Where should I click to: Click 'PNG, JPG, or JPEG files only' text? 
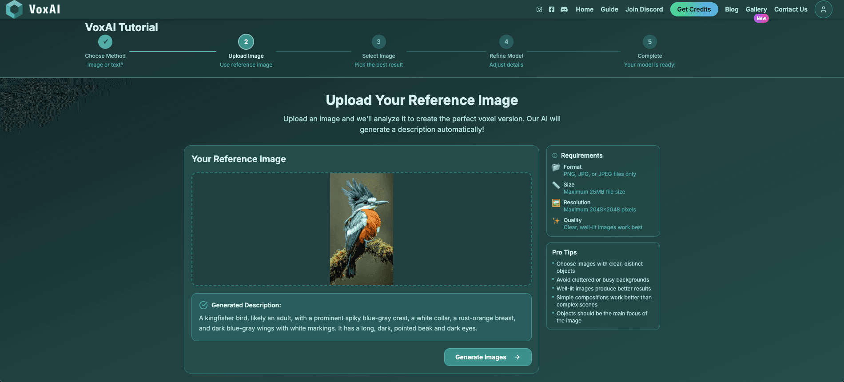click(x=600, y=174)
